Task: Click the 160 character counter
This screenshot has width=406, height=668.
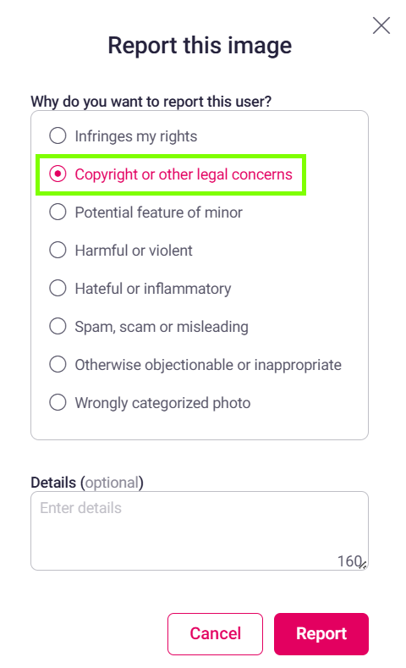Action: click(x=349, y=561)
